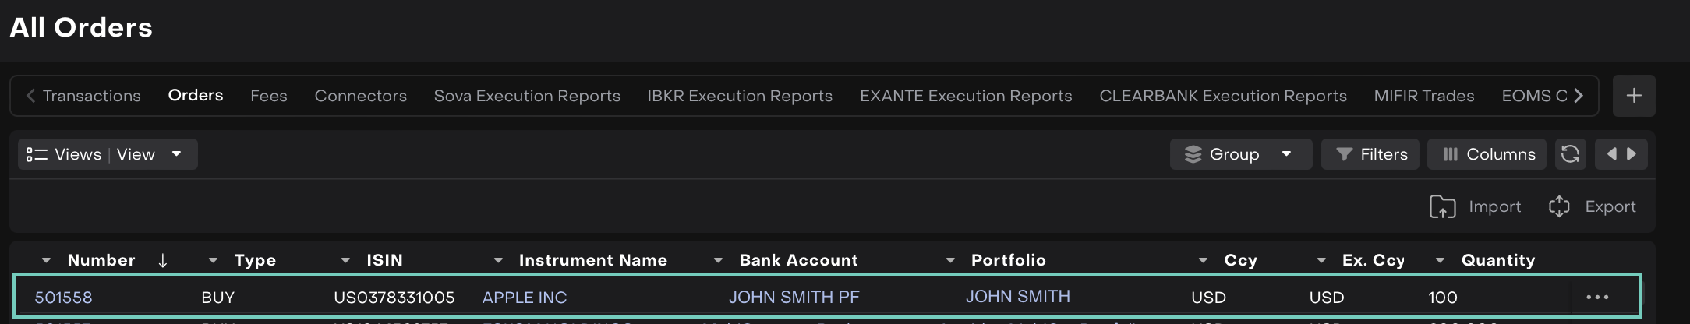Viewport: 1690px width, 324px height.
Task: Click the left triangle navigation arrow
Action: click(x=1611, y=154)
